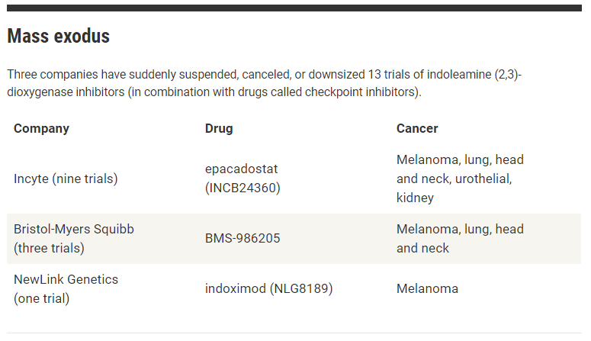Click the dioxygenase inhibitors description line
Viewport: 591px width, 341px height.
pyautogui.click(x=214, y=92)
